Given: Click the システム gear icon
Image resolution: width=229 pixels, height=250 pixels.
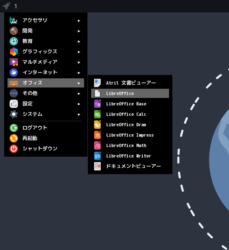Looking at the screenshot, I should tap(14, 114).
